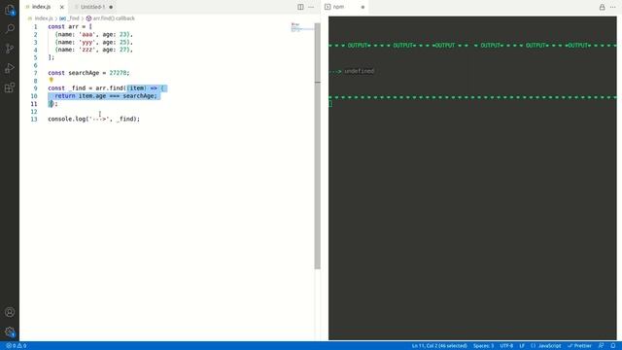
Task: Click the Ln 11, Col 2 status item
Action: [439, 346]
